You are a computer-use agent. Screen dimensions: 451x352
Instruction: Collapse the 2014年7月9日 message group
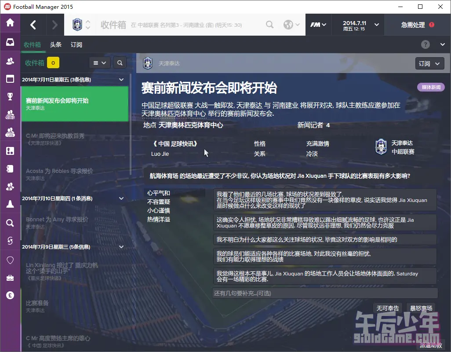(121, 247)
